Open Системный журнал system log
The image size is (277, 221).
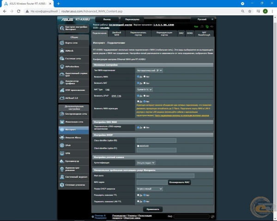pos(74,177)
